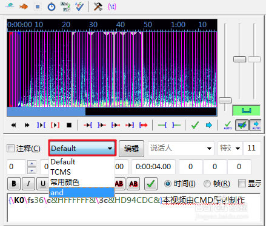Stop audio playback with square icon
Viewport: 266px width, 226px height.
[69, 125]
